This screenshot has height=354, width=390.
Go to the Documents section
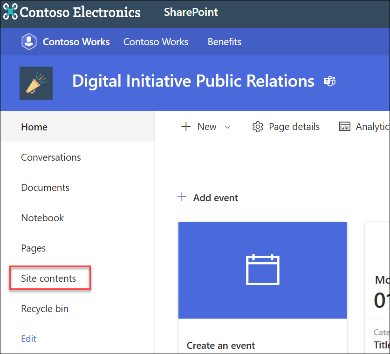(45, 187)
